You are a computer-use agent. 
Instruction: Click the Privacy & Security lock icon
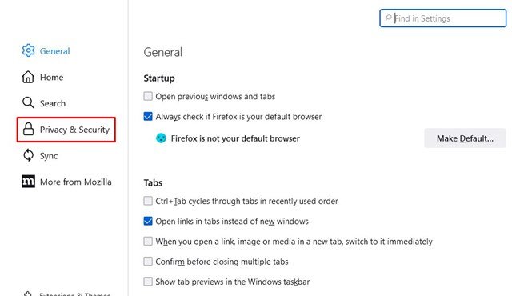29,129
